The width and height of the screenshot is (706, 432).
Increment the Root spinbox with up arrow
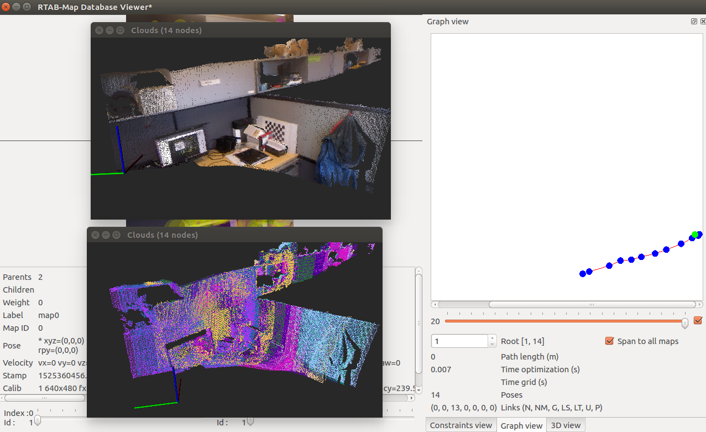492,338
